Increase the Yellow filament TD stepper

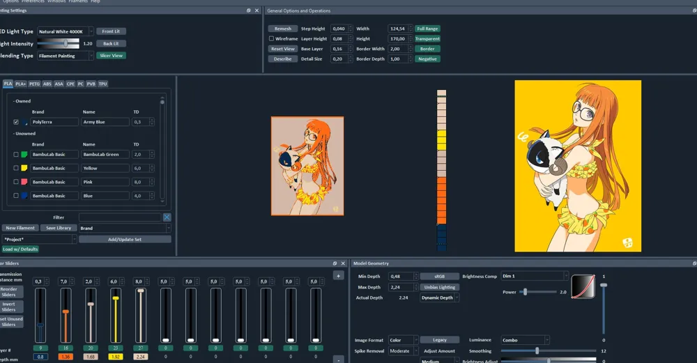(151, 167)
